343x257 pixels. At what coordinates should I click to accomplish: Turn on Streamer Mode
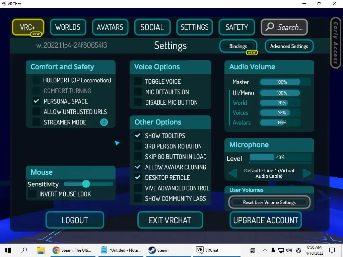pos(36,122)
